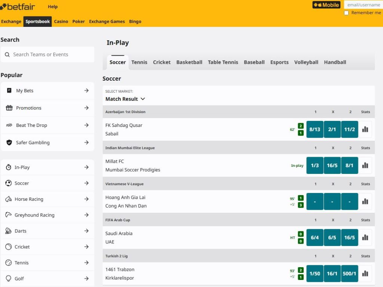Click arrow next to Horse Racing
The height and width of the screenshot is (287, 383).
(x=86, y=199)
